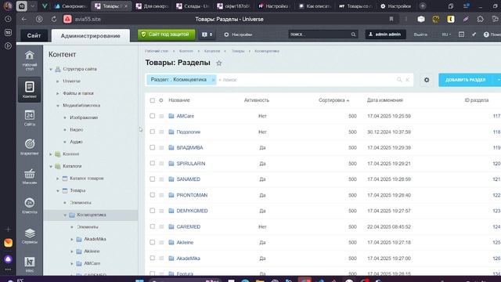Screen dimensions: 501x282
Task: Select Косметика in the content tree
Action: (91, 215)
